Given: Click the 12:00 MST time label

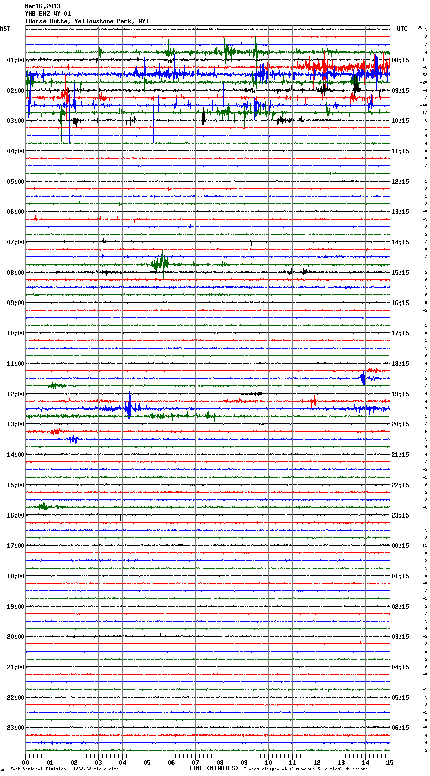Looking at the screenshot, I should 15,394.
